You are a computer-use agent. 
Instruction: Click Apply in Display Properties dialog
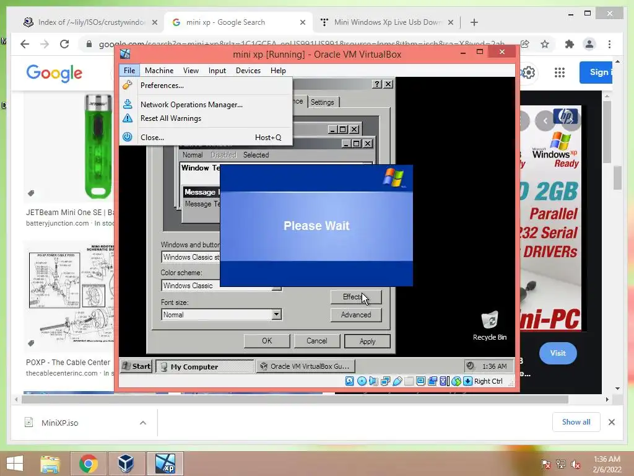coord(367,341)
